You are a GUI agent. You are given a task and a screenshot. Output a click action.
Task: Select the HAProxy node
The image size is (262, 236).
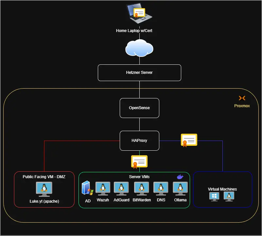(139, 141)
